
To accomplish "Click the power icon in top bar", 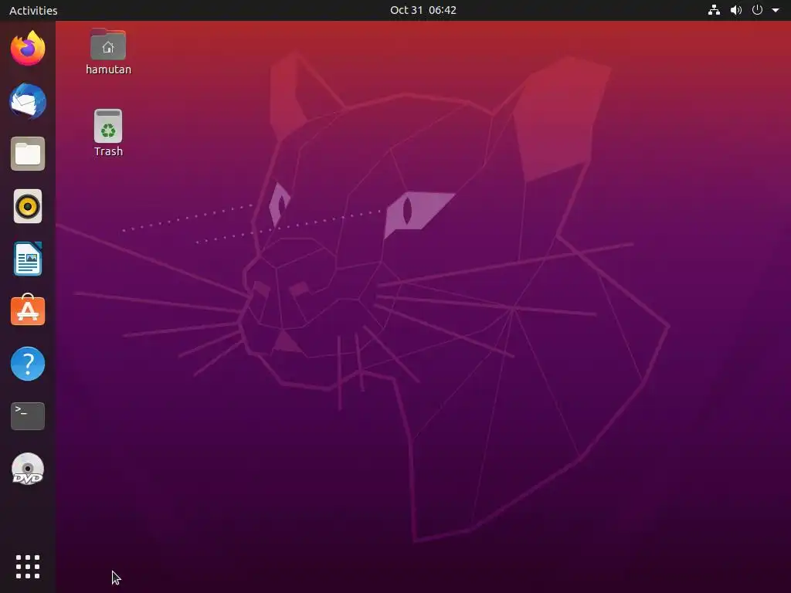I will 757,10.
